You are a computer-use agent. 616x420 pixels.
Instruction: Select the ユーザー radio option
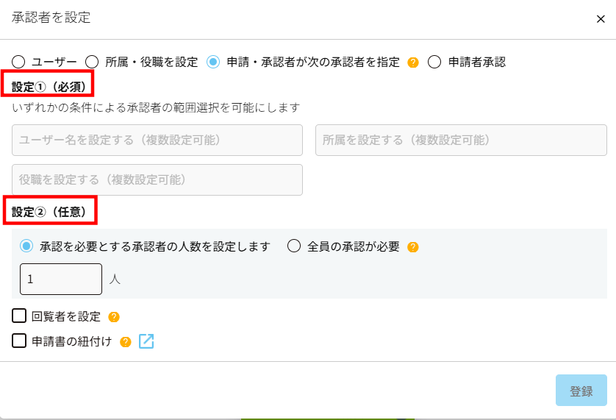pos(18,62)
